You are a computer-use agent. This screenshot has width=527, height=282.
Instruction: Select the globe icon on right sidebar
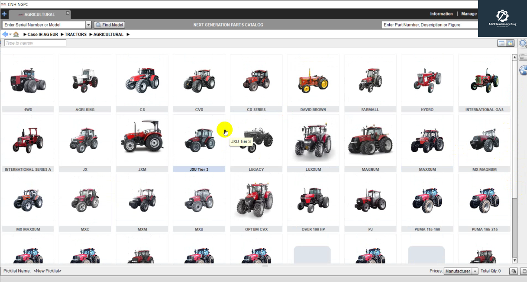pos(522,70)
